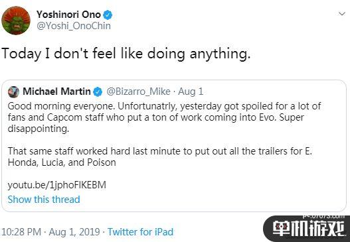
Task: Click the watermark logo with Chinese characters
Action: [x=307, y=229]
